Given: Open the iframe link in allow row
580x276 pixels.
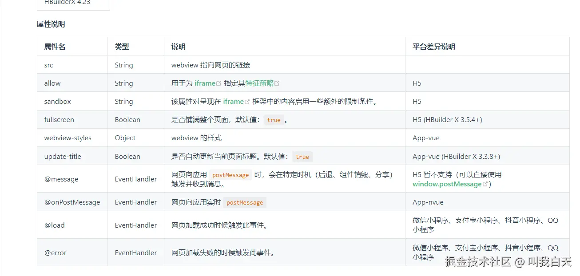Looking at the screenshot, I should [x=205, y=83].
